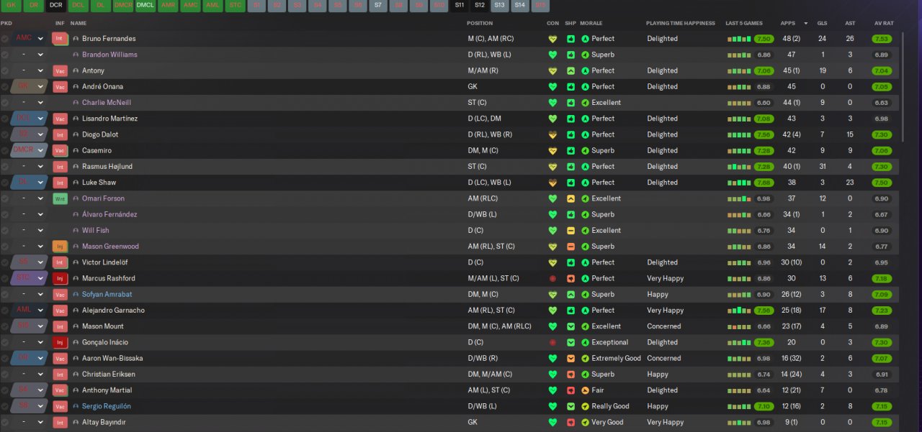Click Bruno Fernandes' Int status icon
The width and height of the screenshot is (922, 432).
[61, 39]
